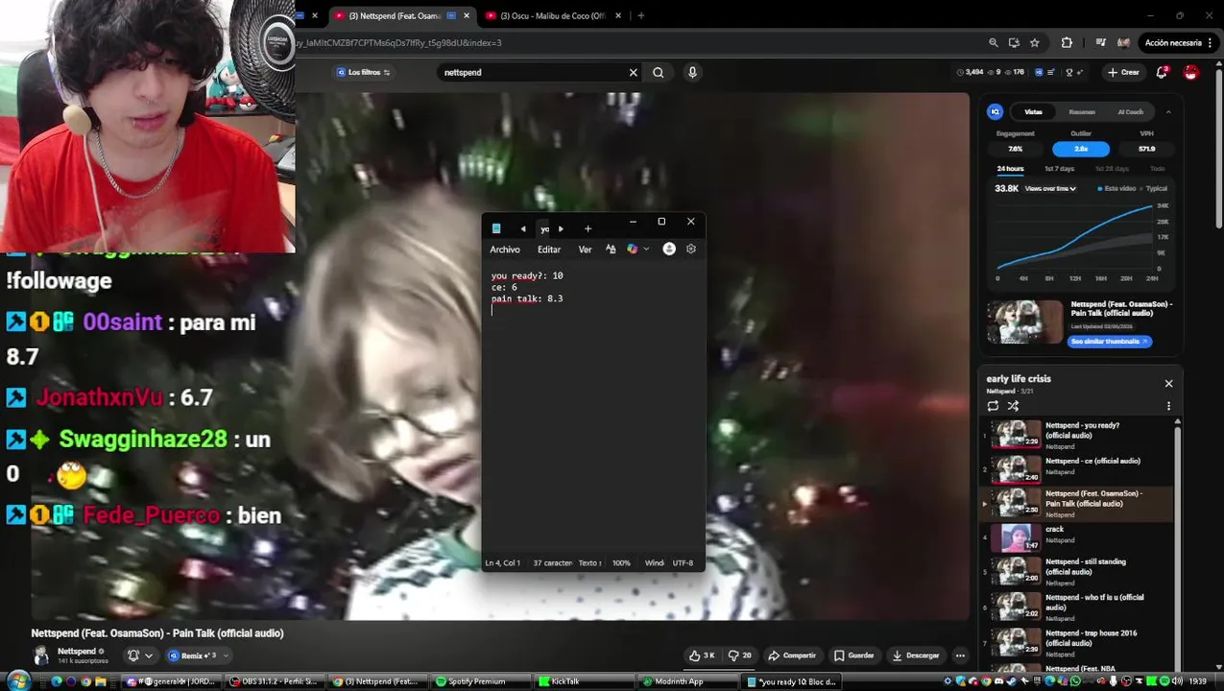
Task: Open the media control icon in browser toolbar
Action: click(x=1100, y=42)
